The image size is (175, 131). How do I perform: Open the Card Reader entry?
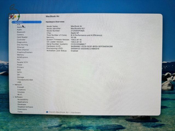coord(22,37)
